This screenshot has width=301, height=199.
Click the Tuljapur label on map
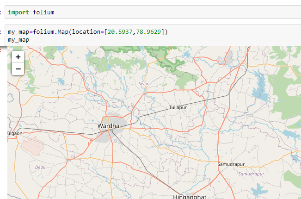pyautogui.click(x=178, y=107)
